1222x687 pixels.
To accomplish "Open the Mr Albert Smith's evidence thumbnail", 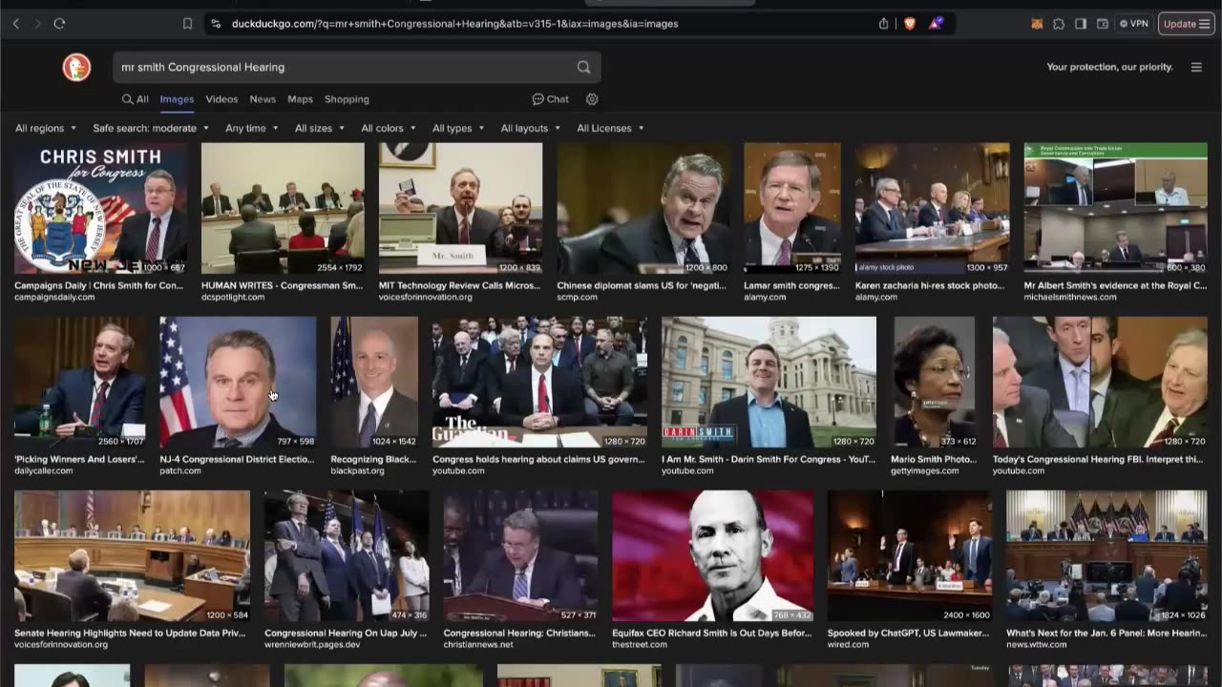I will [x=1116, y=209].
